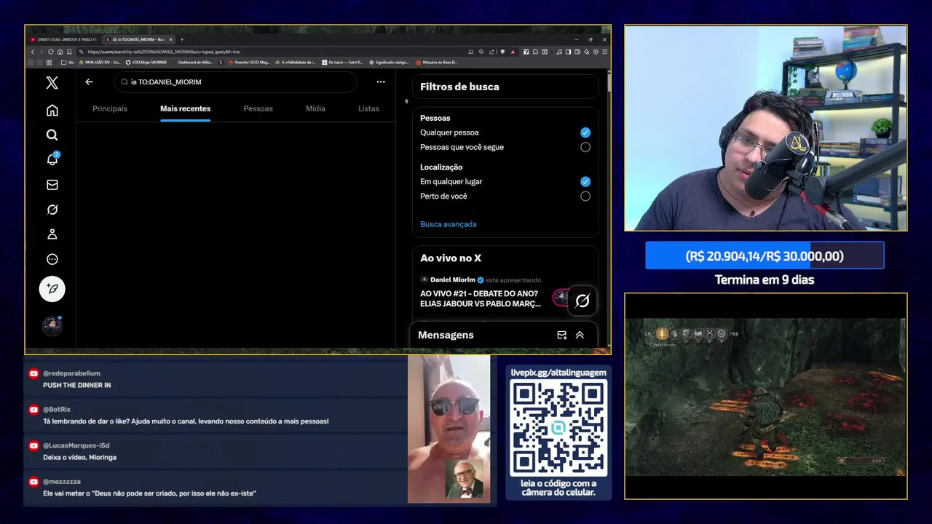Open account avatar at sidebar bottom
Image resolution: width=932 pixels, height=524 pixels.
(x=52, y=325)
